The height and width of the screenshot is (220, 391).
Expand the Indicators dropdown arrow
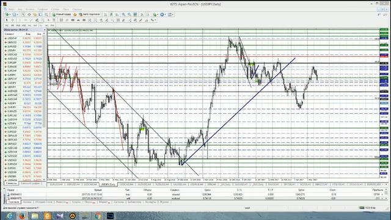click(158, 15)
